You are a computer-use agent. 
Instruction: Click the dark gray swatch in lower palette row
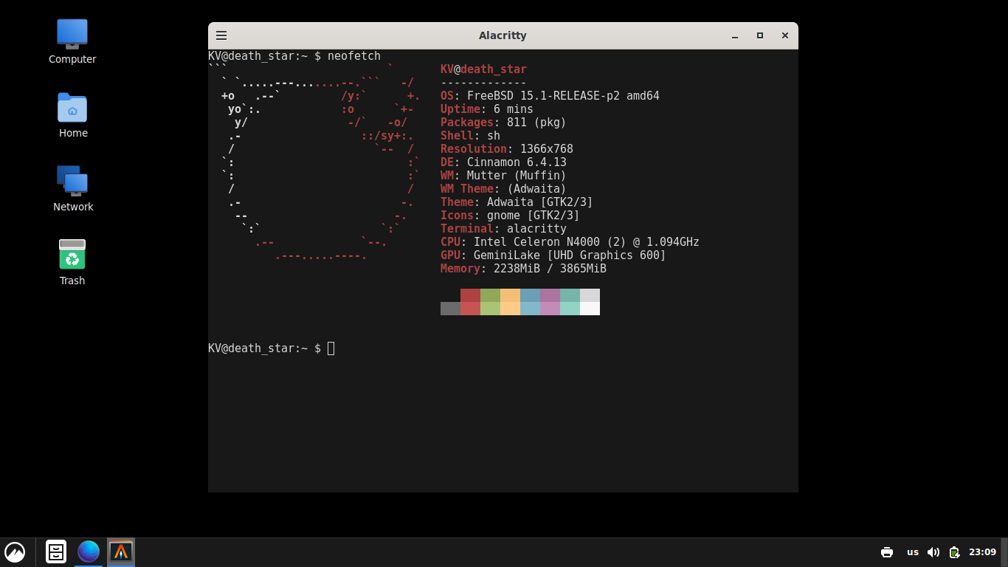450,309
